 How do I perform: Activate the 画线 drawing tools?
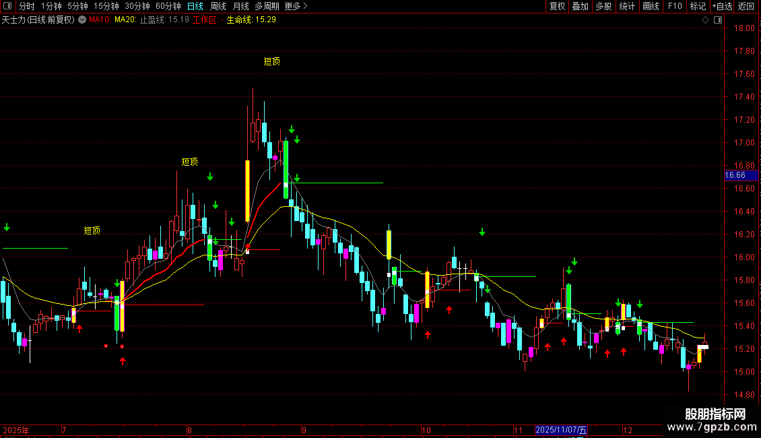click(x=651, y=6)
